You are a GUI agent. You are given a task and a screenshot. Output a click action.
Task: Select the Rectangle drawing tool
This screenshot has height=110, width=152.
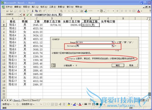pos(44,104)
